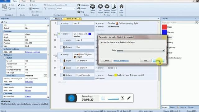Click the player icon in event 13
Viewport: 199px width, 112px height.
[64, 61]
